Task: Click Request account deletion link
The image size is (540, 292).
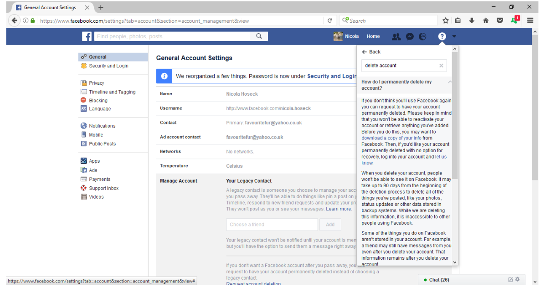Action: click(253, 283)
